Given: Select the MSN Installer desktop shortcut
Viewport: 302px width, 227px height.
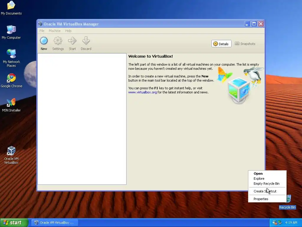Looking at the screenshot, I should [12, 105].
